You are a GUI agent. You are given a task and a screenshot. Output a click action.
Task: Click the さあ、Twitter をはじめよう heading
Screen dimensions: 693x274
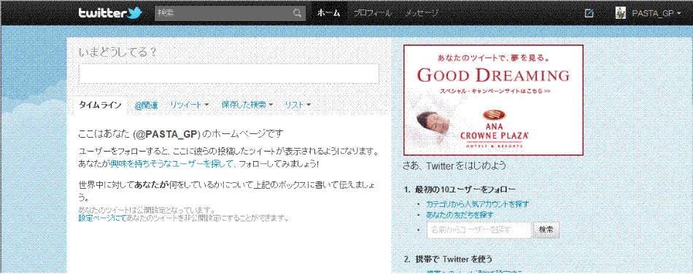pos(454,166)
